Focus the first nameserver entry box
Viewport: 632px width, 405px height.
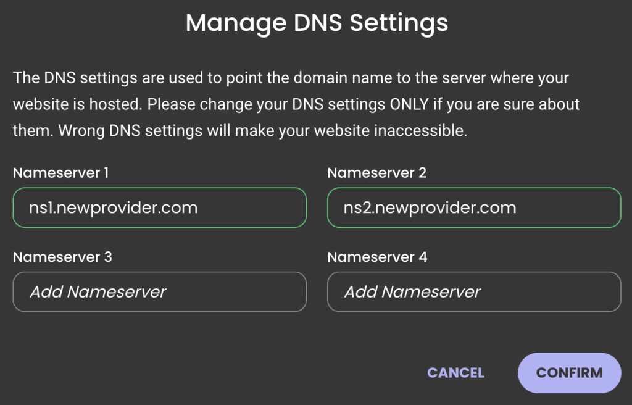pos(159,207)
